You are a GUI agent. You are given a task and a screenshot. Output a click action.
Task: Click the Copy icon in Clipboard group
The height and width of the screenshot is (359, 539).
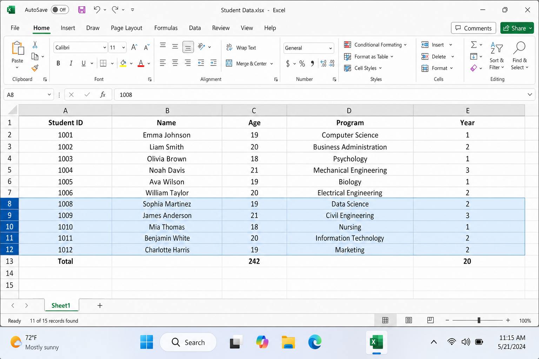[35, 56]
